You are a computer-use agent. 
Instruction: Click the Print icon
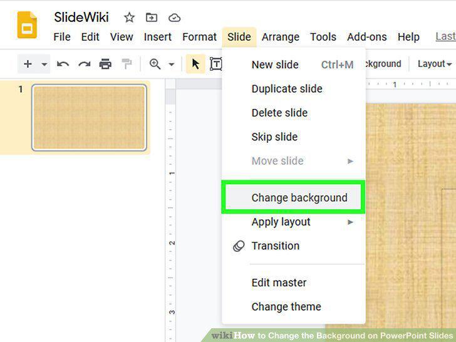click(x=105, y=64)
